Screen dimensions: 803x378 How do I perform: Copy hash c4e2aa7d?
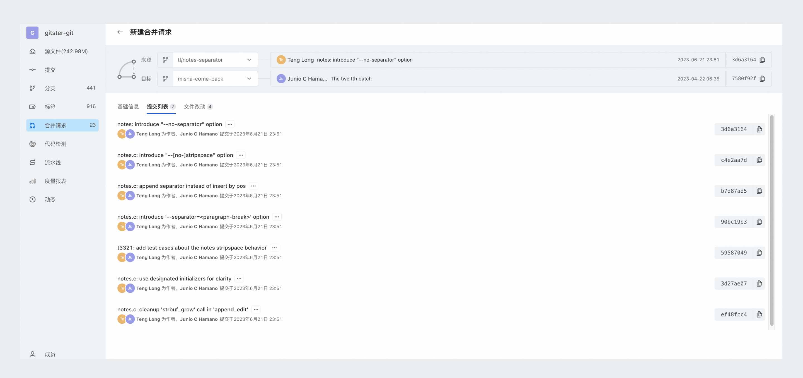(759, 160)
